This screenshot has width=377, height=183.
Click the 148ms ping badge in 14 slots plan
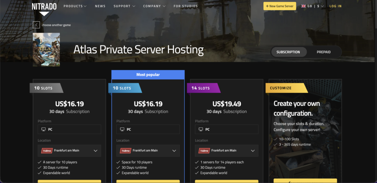click(x=204, y=151)
